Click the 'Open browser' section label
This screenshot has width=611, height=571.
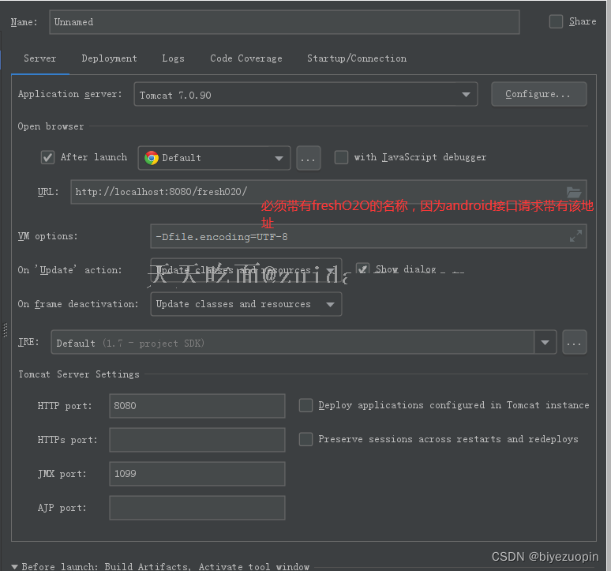51,126
